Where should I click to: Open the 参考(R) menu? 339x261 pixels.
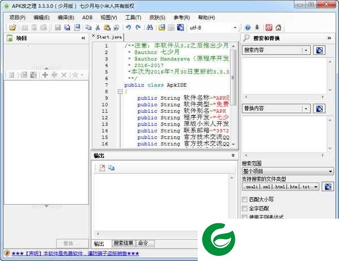coord(181,17)
